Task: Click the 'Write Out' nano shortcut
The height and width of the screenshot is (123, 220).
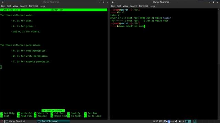Action: (26, 113)
